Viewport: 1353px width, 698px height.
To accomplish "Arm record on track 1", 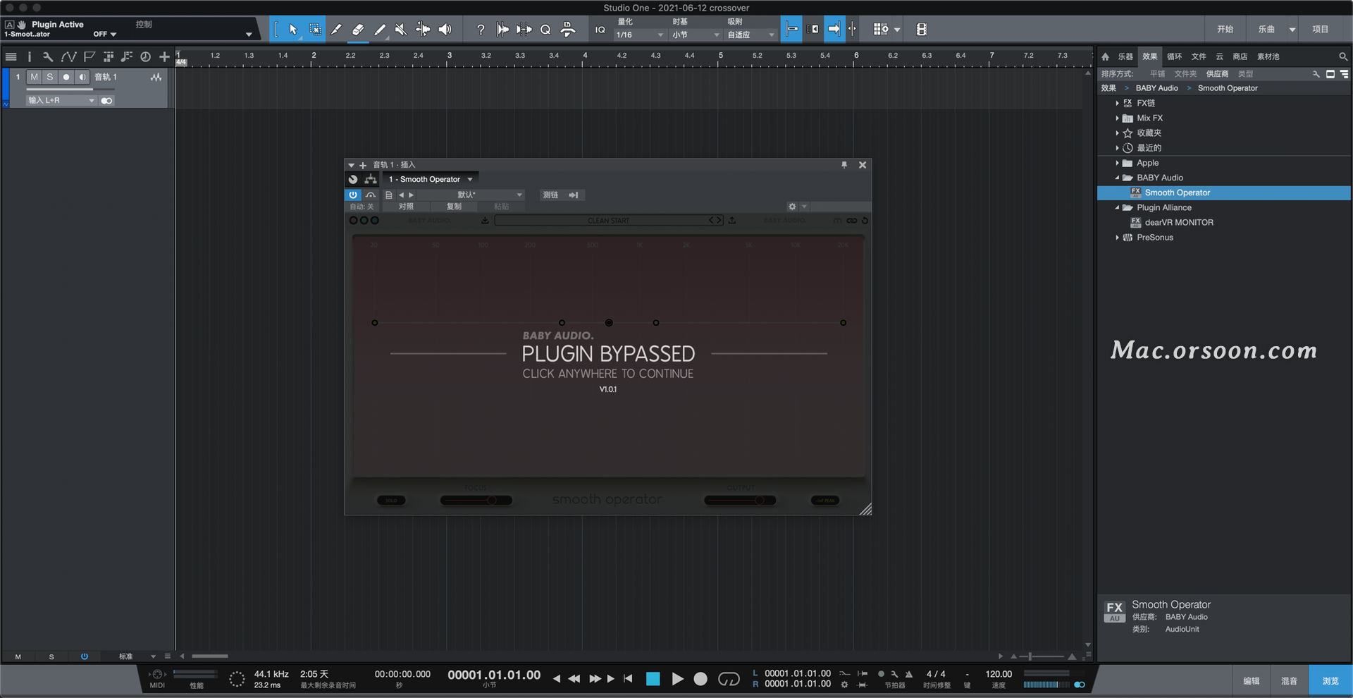I will [x=66, y=77].
